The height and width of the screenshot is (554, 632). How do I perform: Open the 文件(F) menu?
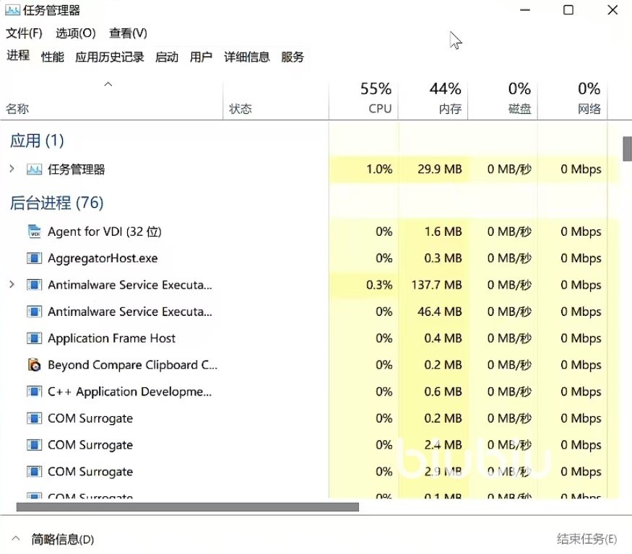24,33
